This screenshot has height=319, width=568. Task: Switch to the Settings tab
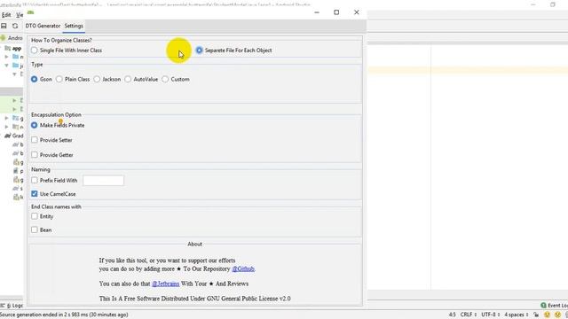tap(74, 26)
